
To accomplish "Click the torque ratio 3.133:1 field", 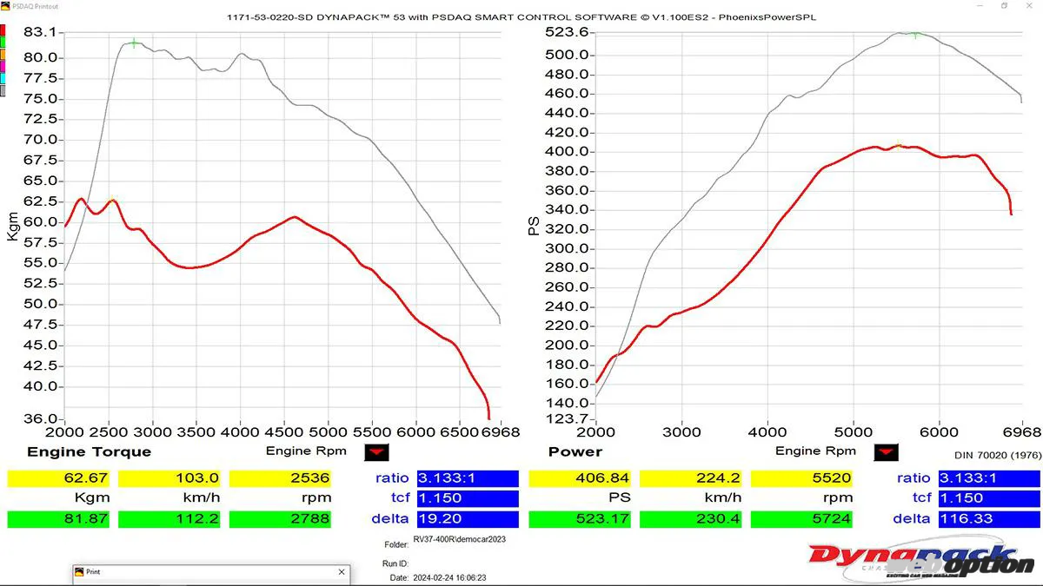I will pos(468,478).
